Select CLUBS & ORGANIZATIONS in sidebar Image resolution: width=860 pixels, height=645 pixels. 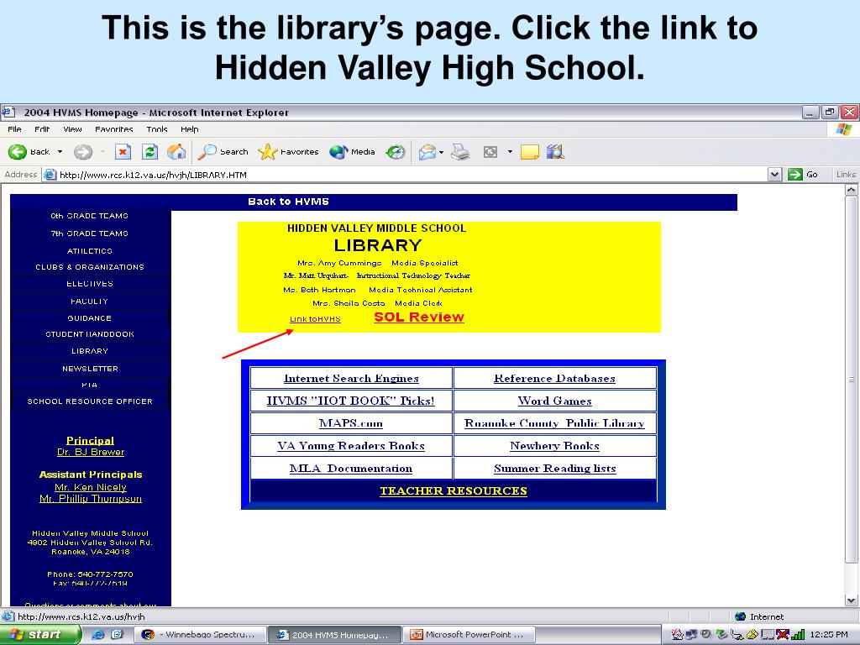coord(90,267)
